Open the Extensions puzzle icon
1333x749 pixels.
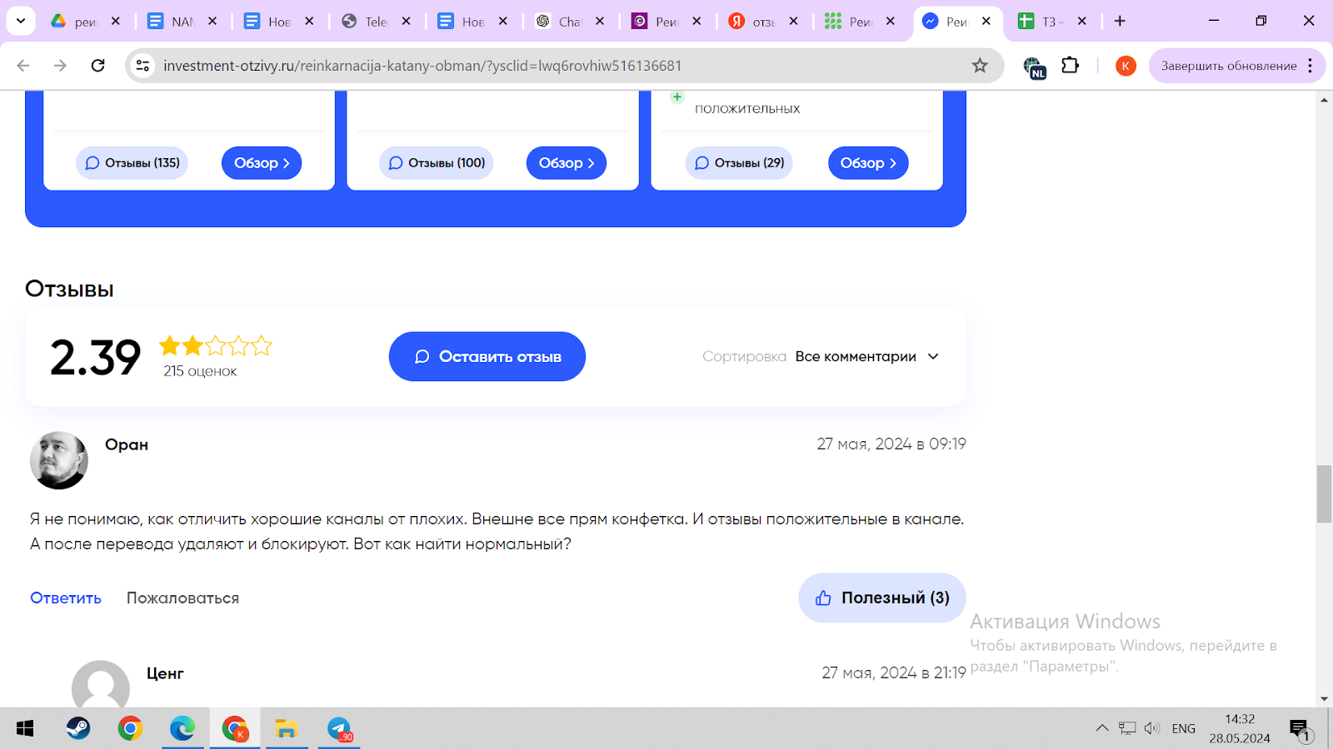point(1071,65)
